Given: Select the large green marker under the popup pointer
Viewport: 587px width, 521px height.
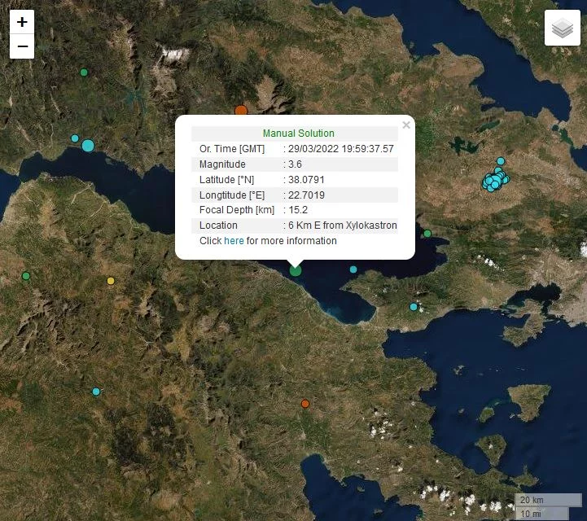Looking at the screenshot, I should click(x=296, y=270).
